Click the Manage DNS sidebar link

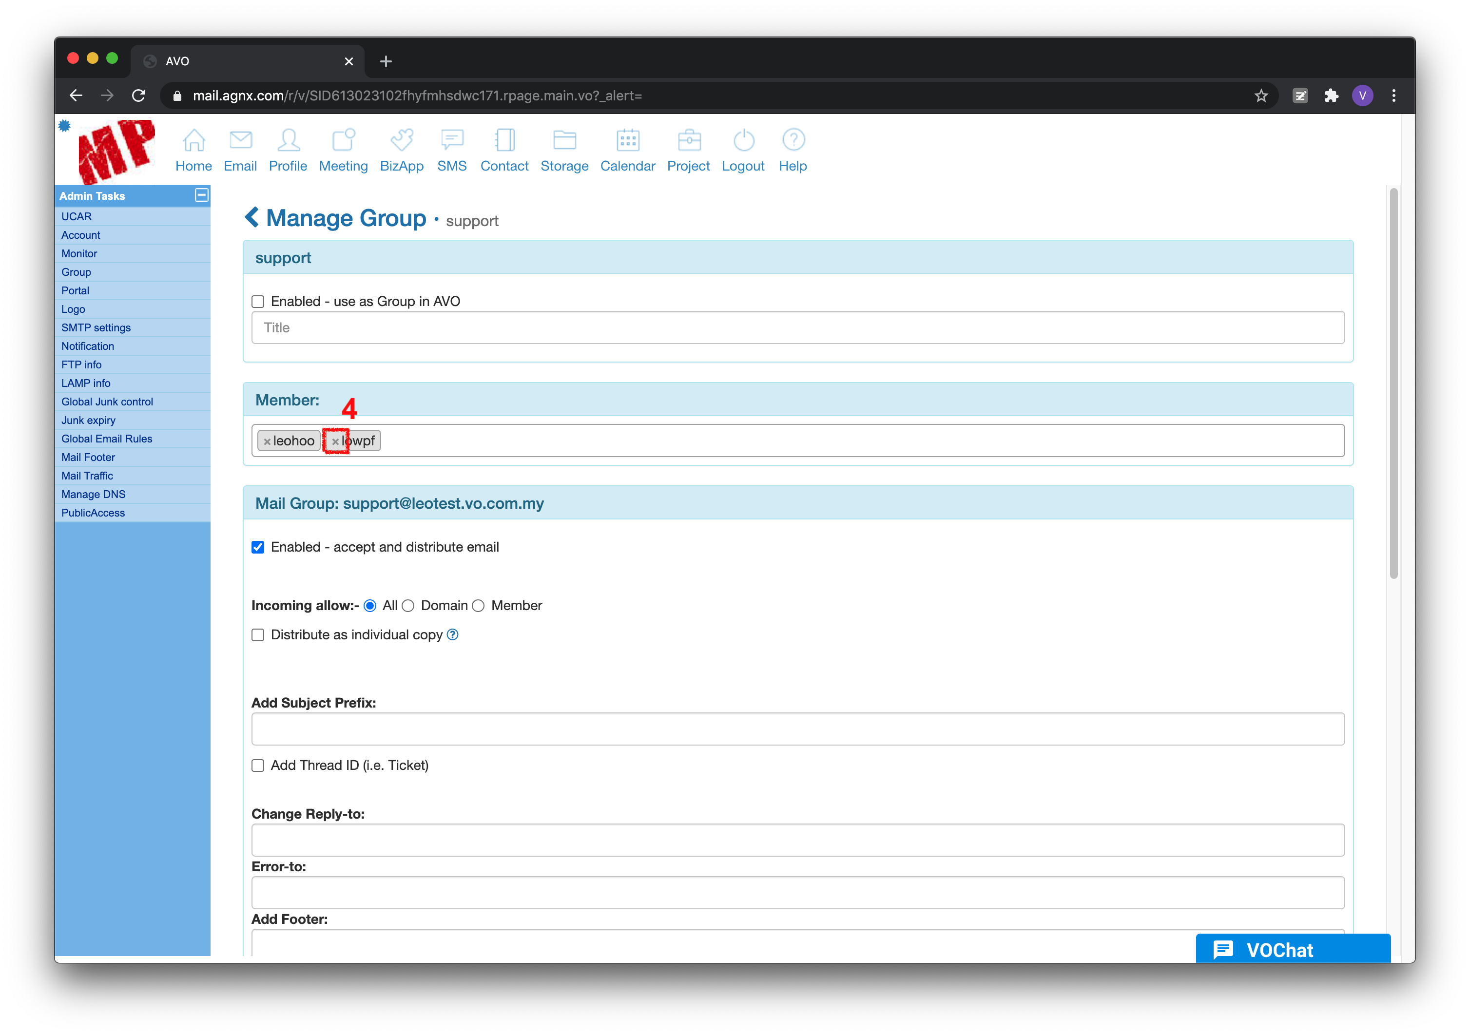[x=94, y=494]
